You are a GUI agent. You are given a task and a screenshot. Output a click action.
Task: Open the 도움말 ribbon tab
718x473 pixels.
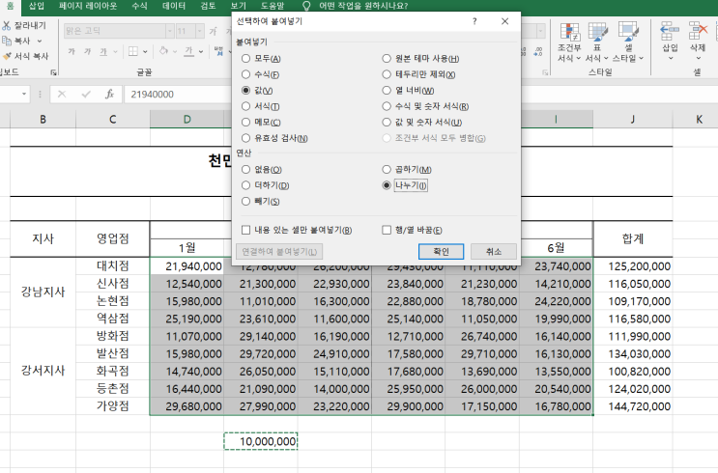point(273,6)
